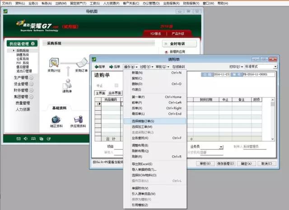The height and width of the screenshot is (210, 289).
Task: Choose 引用模板(Z) menu entry
Action: tap(155, 205)
